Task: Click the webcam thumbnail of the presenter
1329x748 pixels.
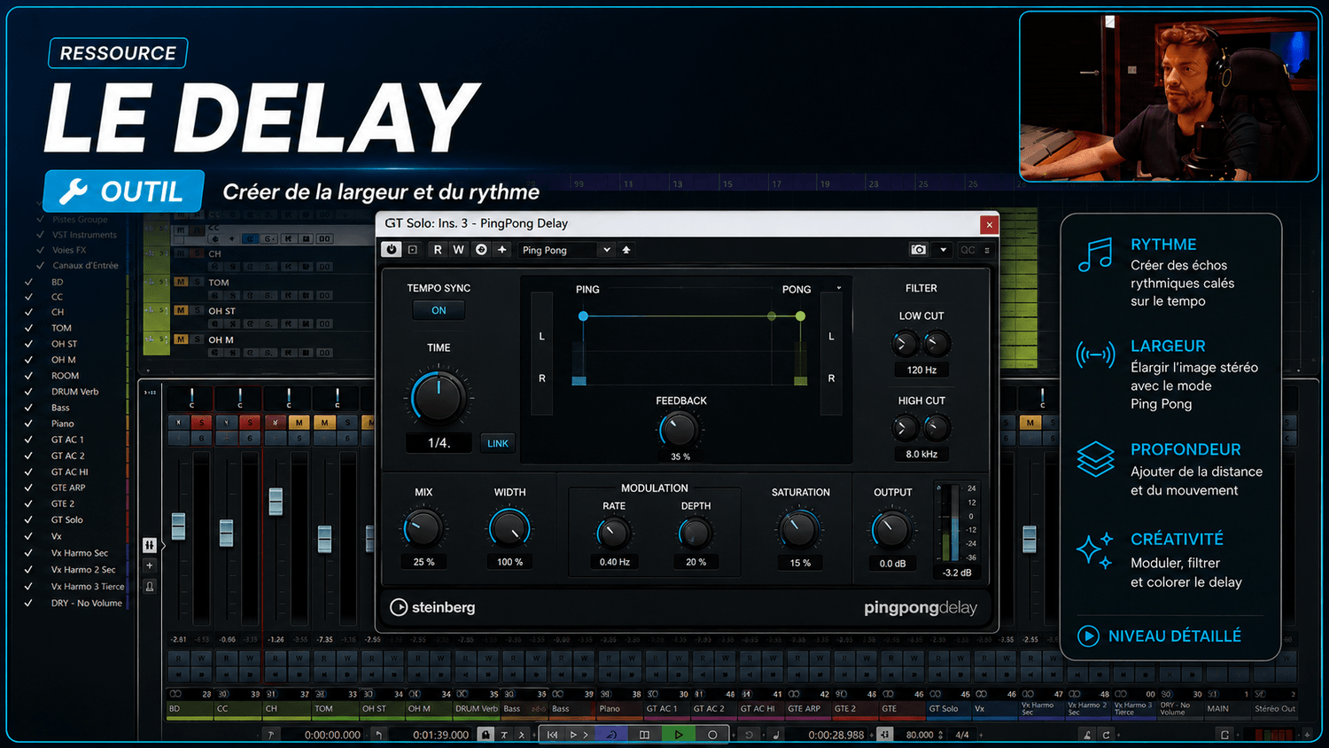Action: (1169, 96)
